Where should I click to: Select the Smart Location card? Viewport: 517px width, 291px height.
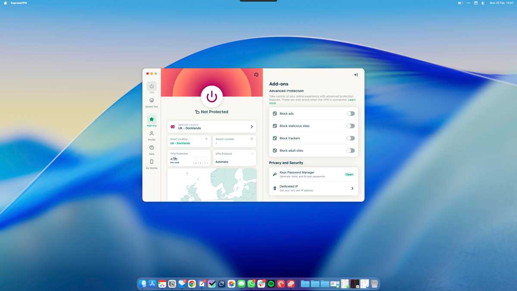189,141
